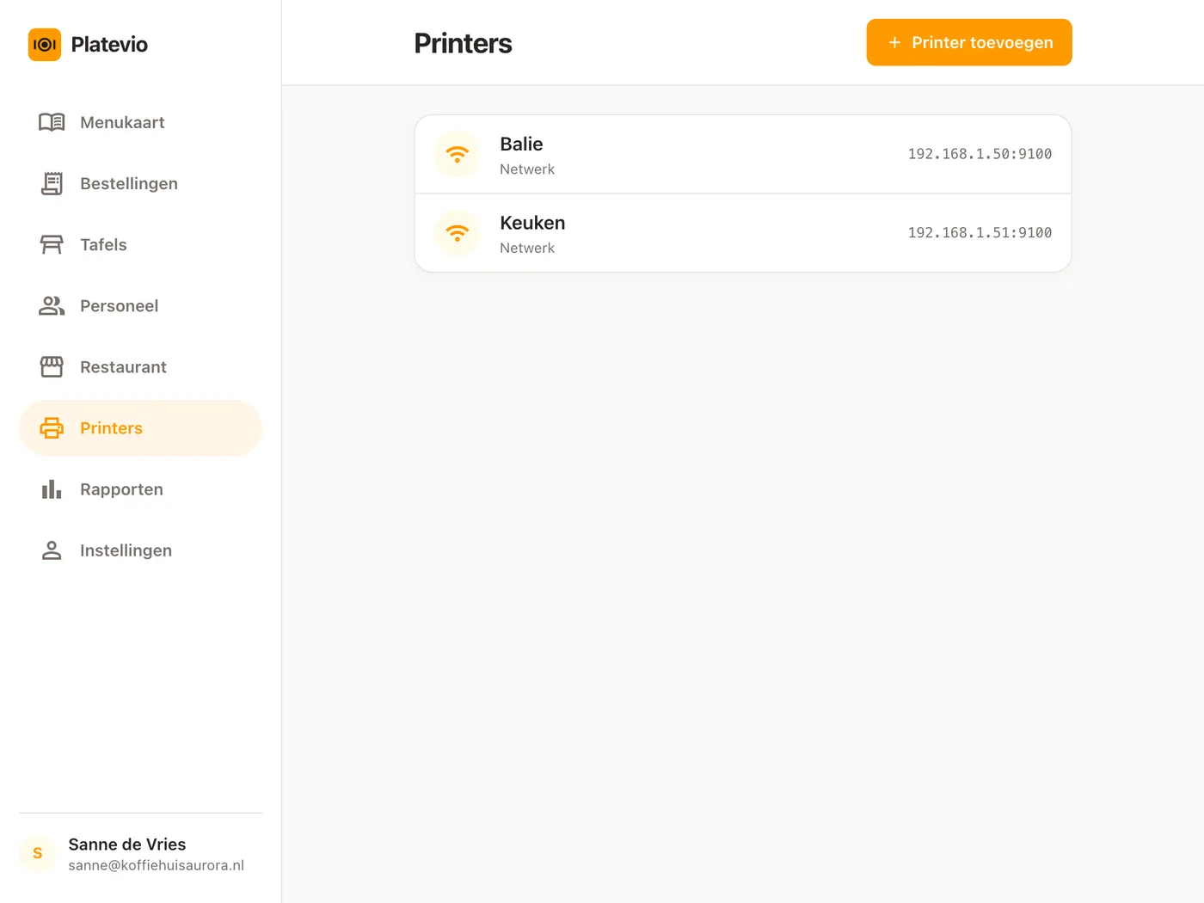The height and width of the screenshot is (903, 1204).
Task: Click IP address 192.168.1.50:9100
Action: (x=980, y=154)
